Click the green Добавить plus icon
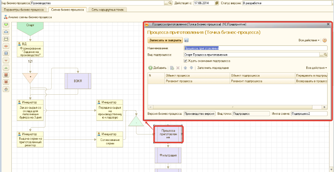The width and height of the screenshot is (334, 172). tap(150, 68)
